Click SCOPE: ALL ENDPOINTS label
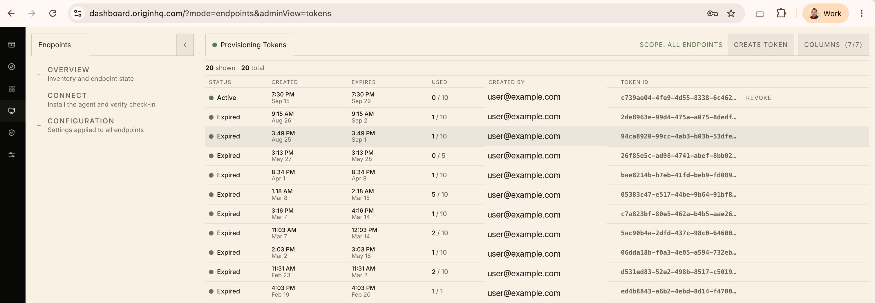875x303 pixels. [x=681, y=44]
